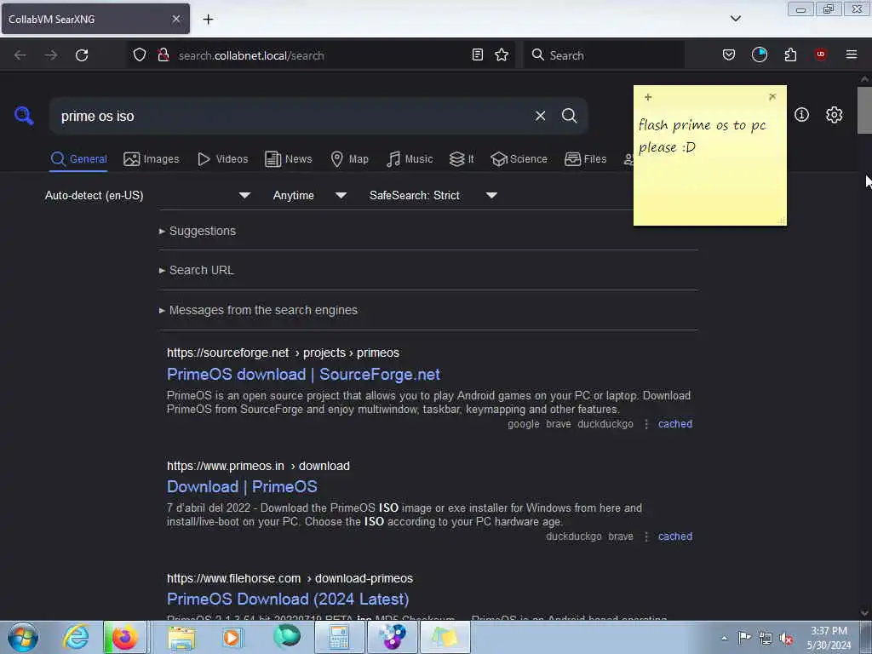Open PrimeOS Download (2024 Latest) result

(x=288, y=599)
